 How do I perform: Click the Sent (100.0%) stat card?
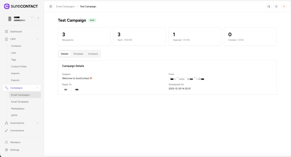pos(140,36)
